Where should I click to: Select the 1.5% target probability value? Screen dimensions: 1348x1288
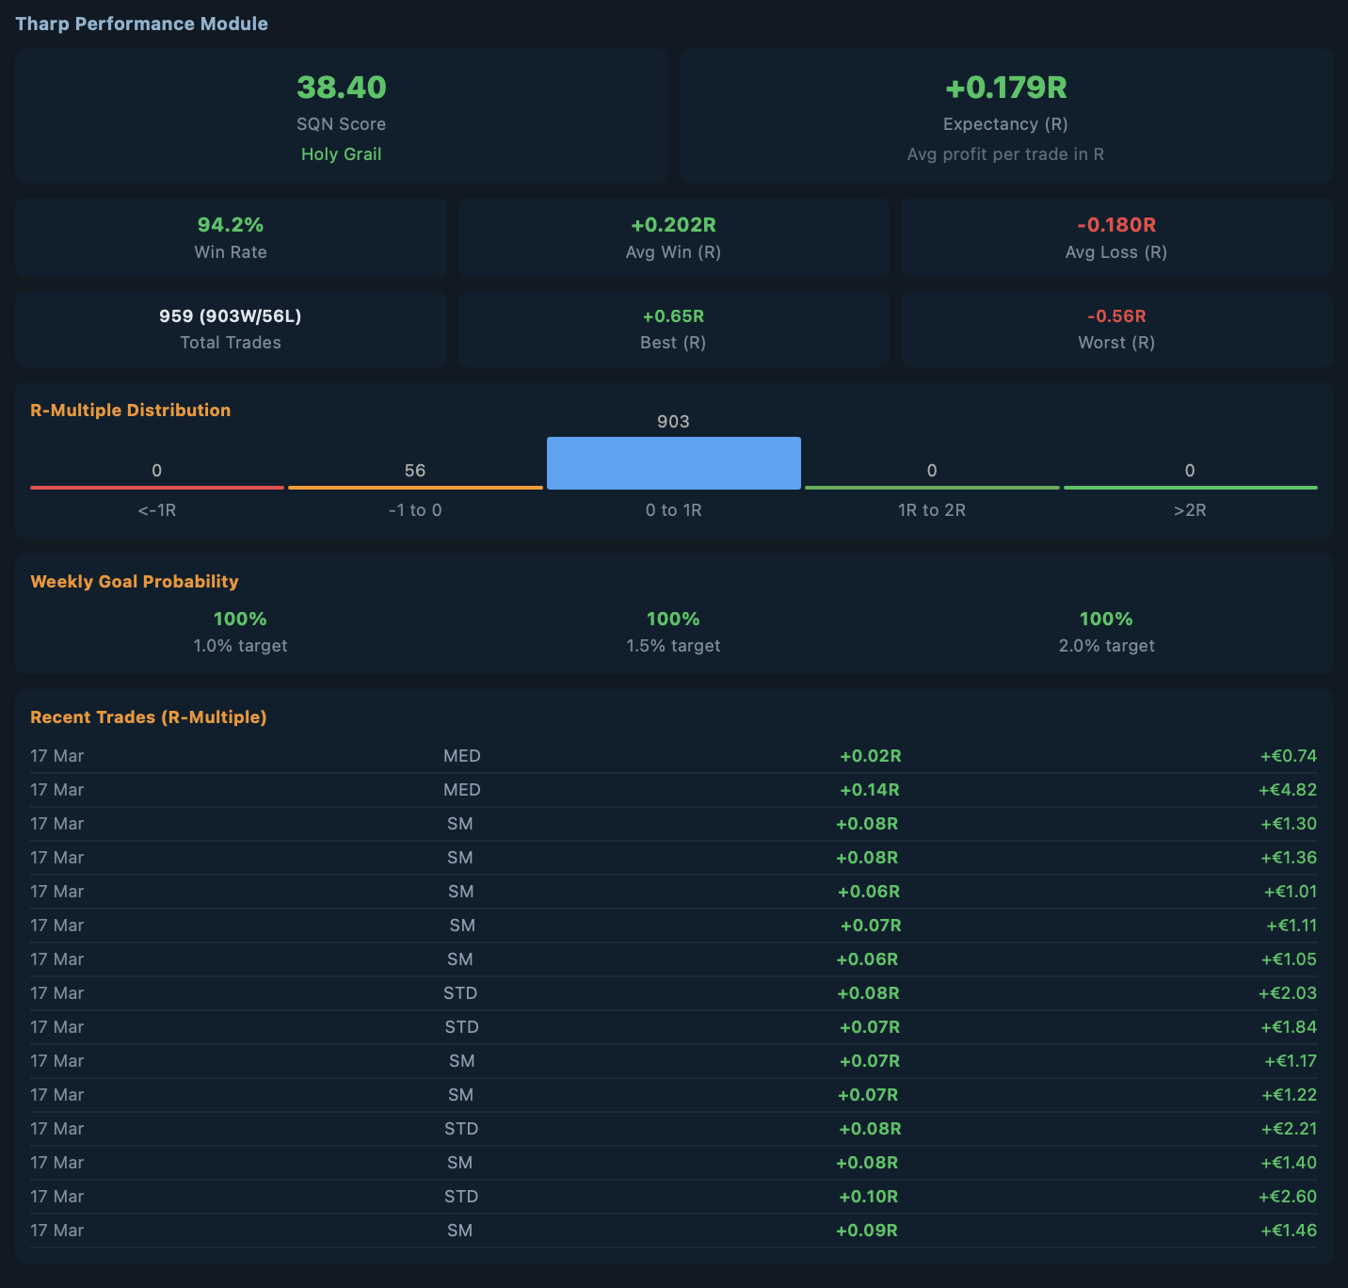point(672,619)
